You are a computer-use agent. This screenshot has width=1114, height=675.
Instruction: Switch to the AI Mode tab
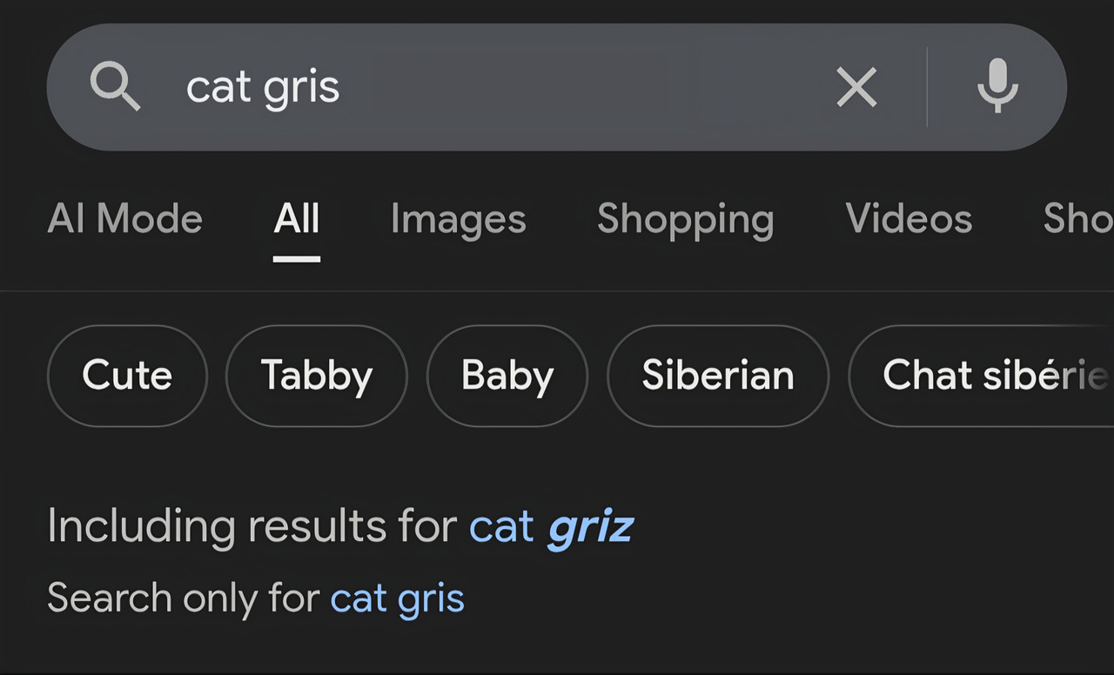click(x=124, y=219)
